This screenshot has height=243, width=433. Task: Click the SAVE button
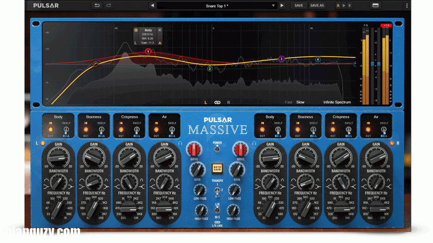(299, 5)
